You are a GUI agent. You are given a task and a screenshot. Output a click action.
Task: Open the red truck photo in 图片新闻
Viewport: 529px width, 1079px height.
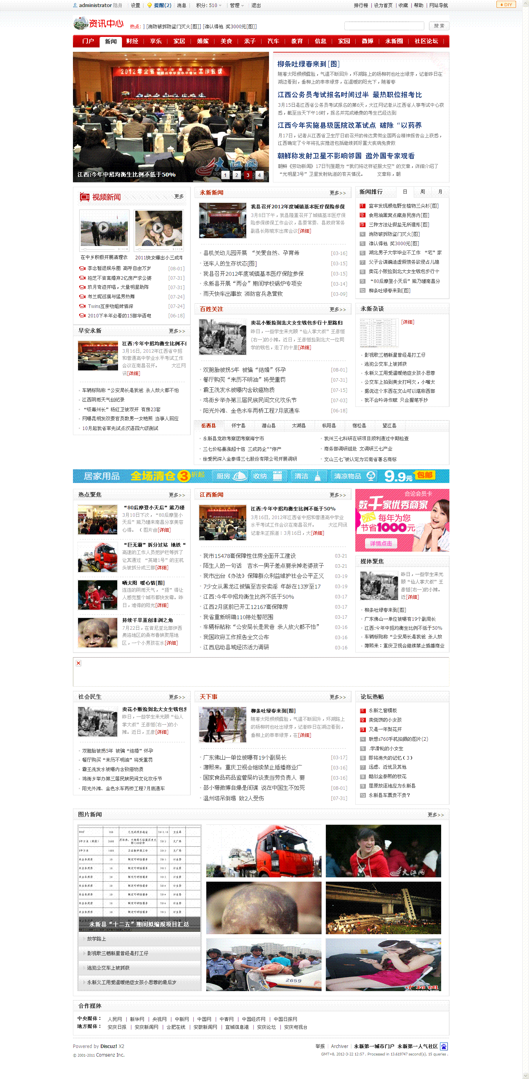pos(264,851)
